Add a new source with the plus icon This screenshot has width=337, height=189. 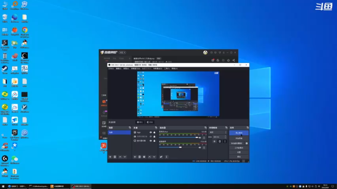point(135,157)
